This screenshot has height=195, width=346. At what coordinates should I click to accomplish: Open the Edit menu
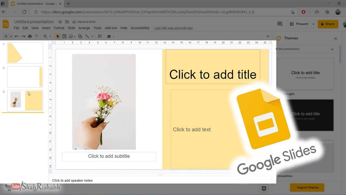25,28
